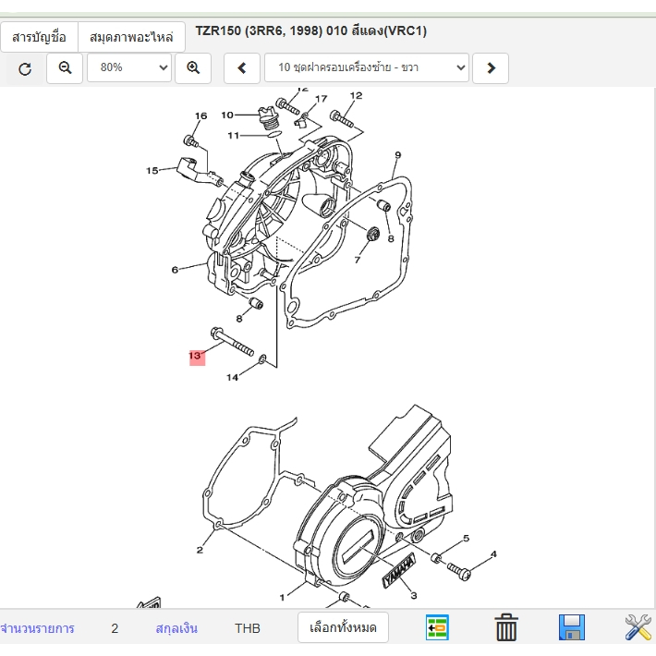Go to previous diagram section arrow
Viewport: 656px width, 656px height.
tap(242, 68)
